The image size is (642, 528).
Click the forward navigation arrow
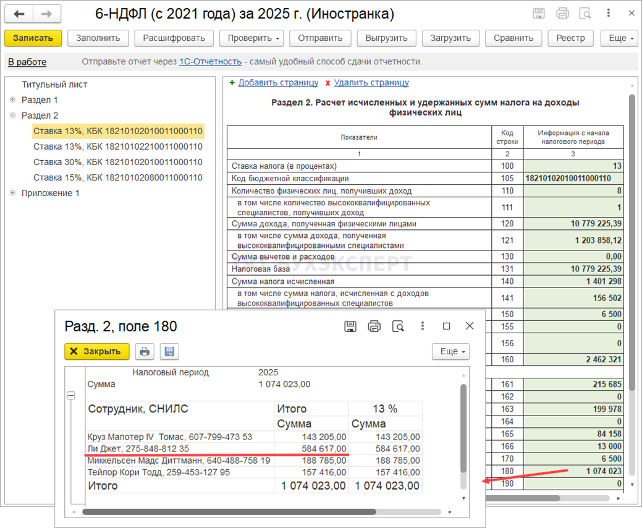[47, 14]
